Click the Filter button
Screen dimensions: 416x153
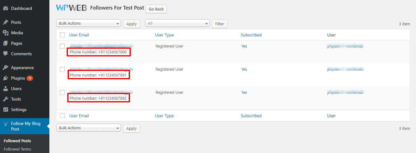point(219,24)
